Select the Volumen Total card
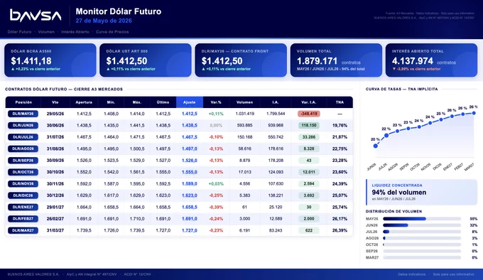The height and width of the screenshot is (280, 483). (x=336, y=60)
